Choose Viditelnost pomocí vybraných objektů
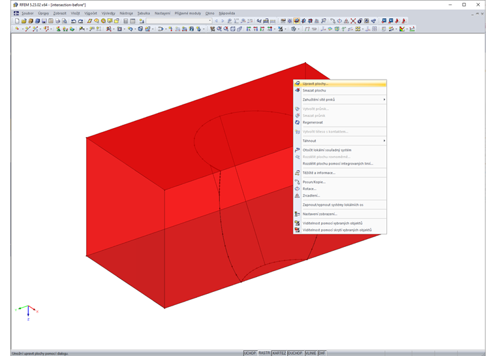This screenshot has height=356, width=496. tap(340, 223)
